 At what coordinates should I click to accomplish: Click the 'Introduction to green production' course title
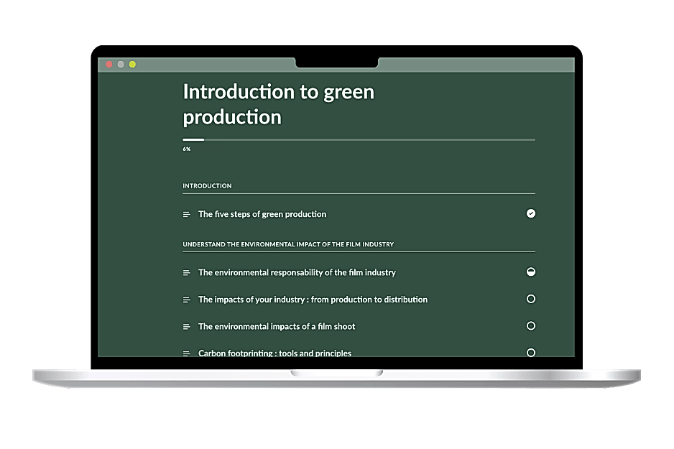pos(278,104)
